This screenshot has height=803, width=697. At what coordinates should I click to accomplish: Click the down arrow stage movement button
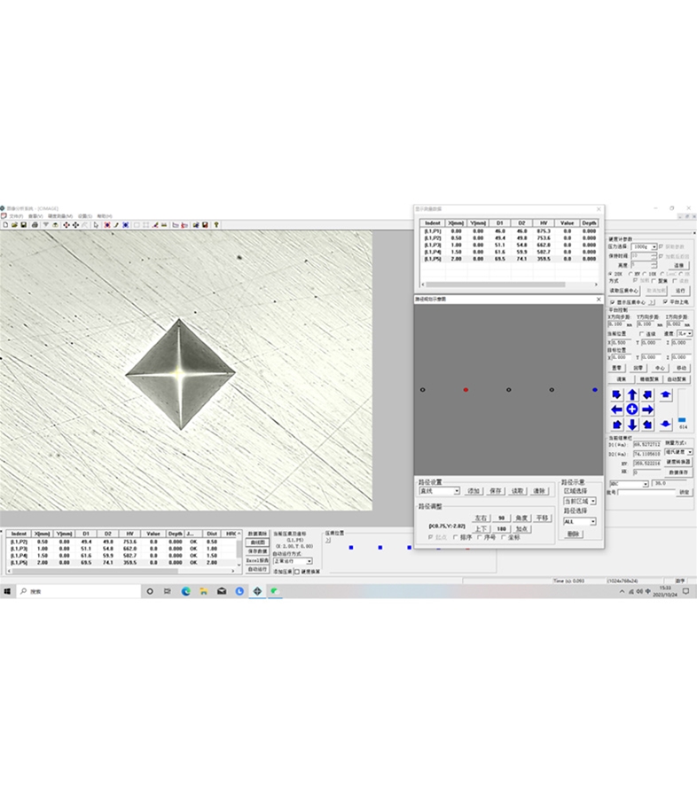(x=632, y=425)
